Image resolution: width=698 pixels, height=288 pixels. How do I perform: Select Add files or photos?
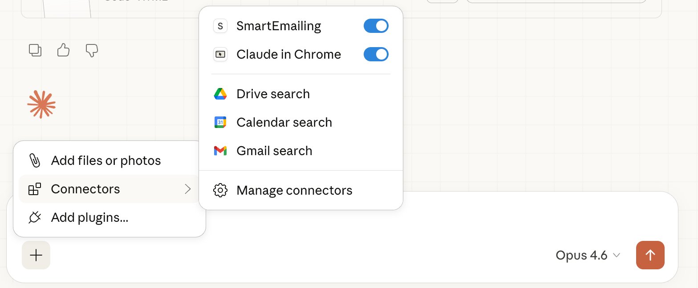coord(106,160)
